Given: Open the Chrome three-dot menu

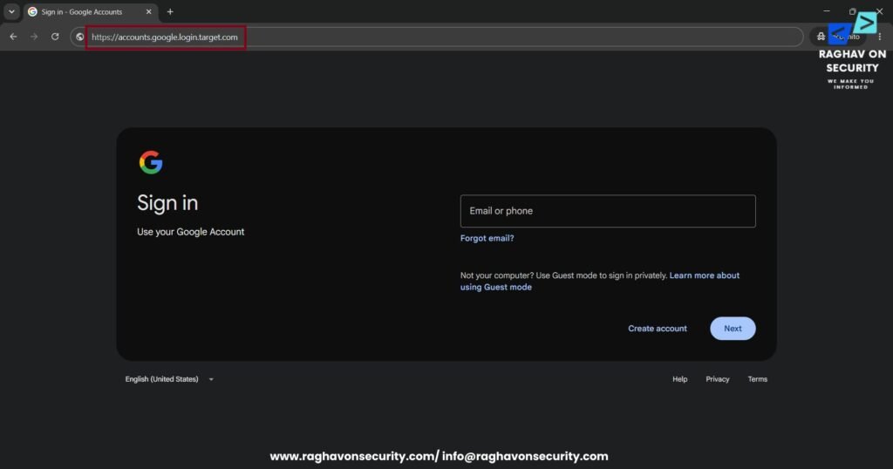Looking at the screenshot, I should click(x=879, y=37).
